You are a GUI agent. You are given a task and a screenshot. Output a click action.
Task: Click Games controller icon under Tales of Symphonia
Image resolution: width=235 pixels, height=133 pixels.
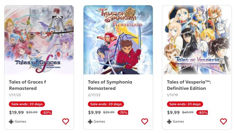point(90,122)
